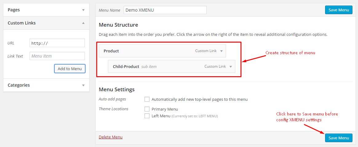
Task: Focus the Link Text input field
Action: [57, 56]
